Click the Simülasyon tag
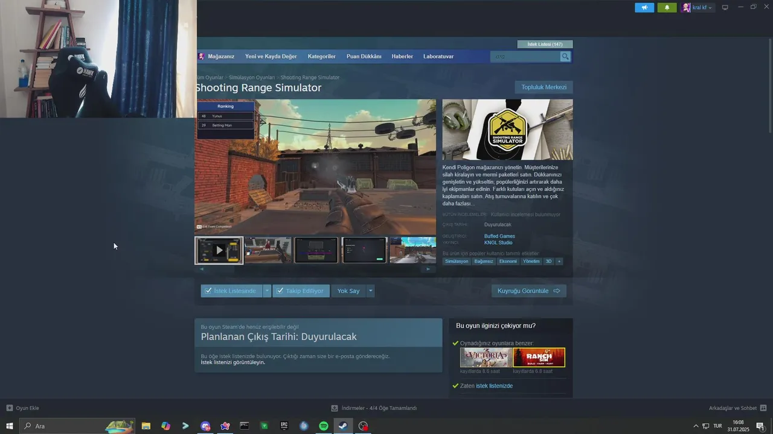 tap(457, 262)
